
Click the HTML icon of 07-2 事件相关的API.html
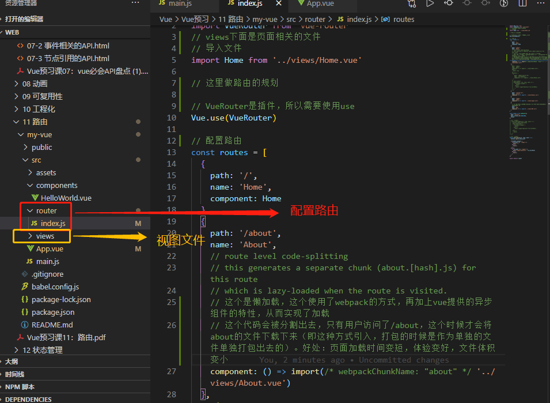pyautogui.click(x=20, y=46)
